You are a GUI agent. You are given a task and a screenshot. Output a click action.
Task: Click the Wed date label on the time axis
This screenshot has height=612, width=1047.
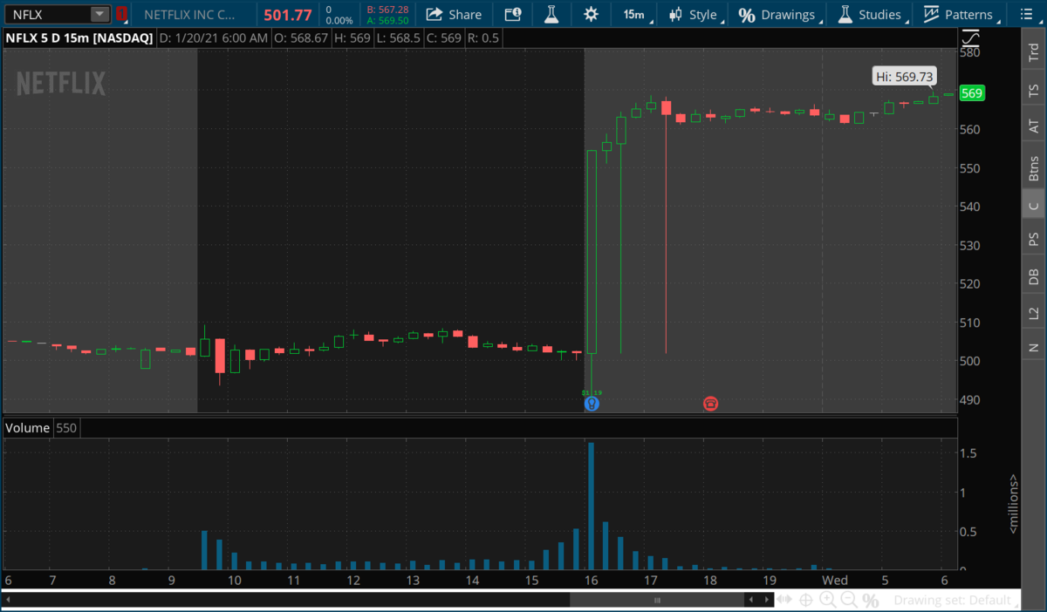coord(835,581)
